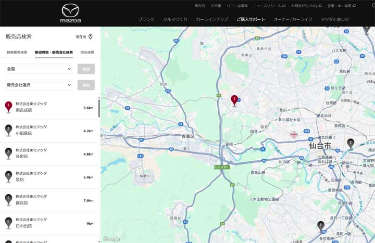This screenshot has width=375, height=243.
Task: Click the 中古車 link in top bar
Action: tap(216, 6)
